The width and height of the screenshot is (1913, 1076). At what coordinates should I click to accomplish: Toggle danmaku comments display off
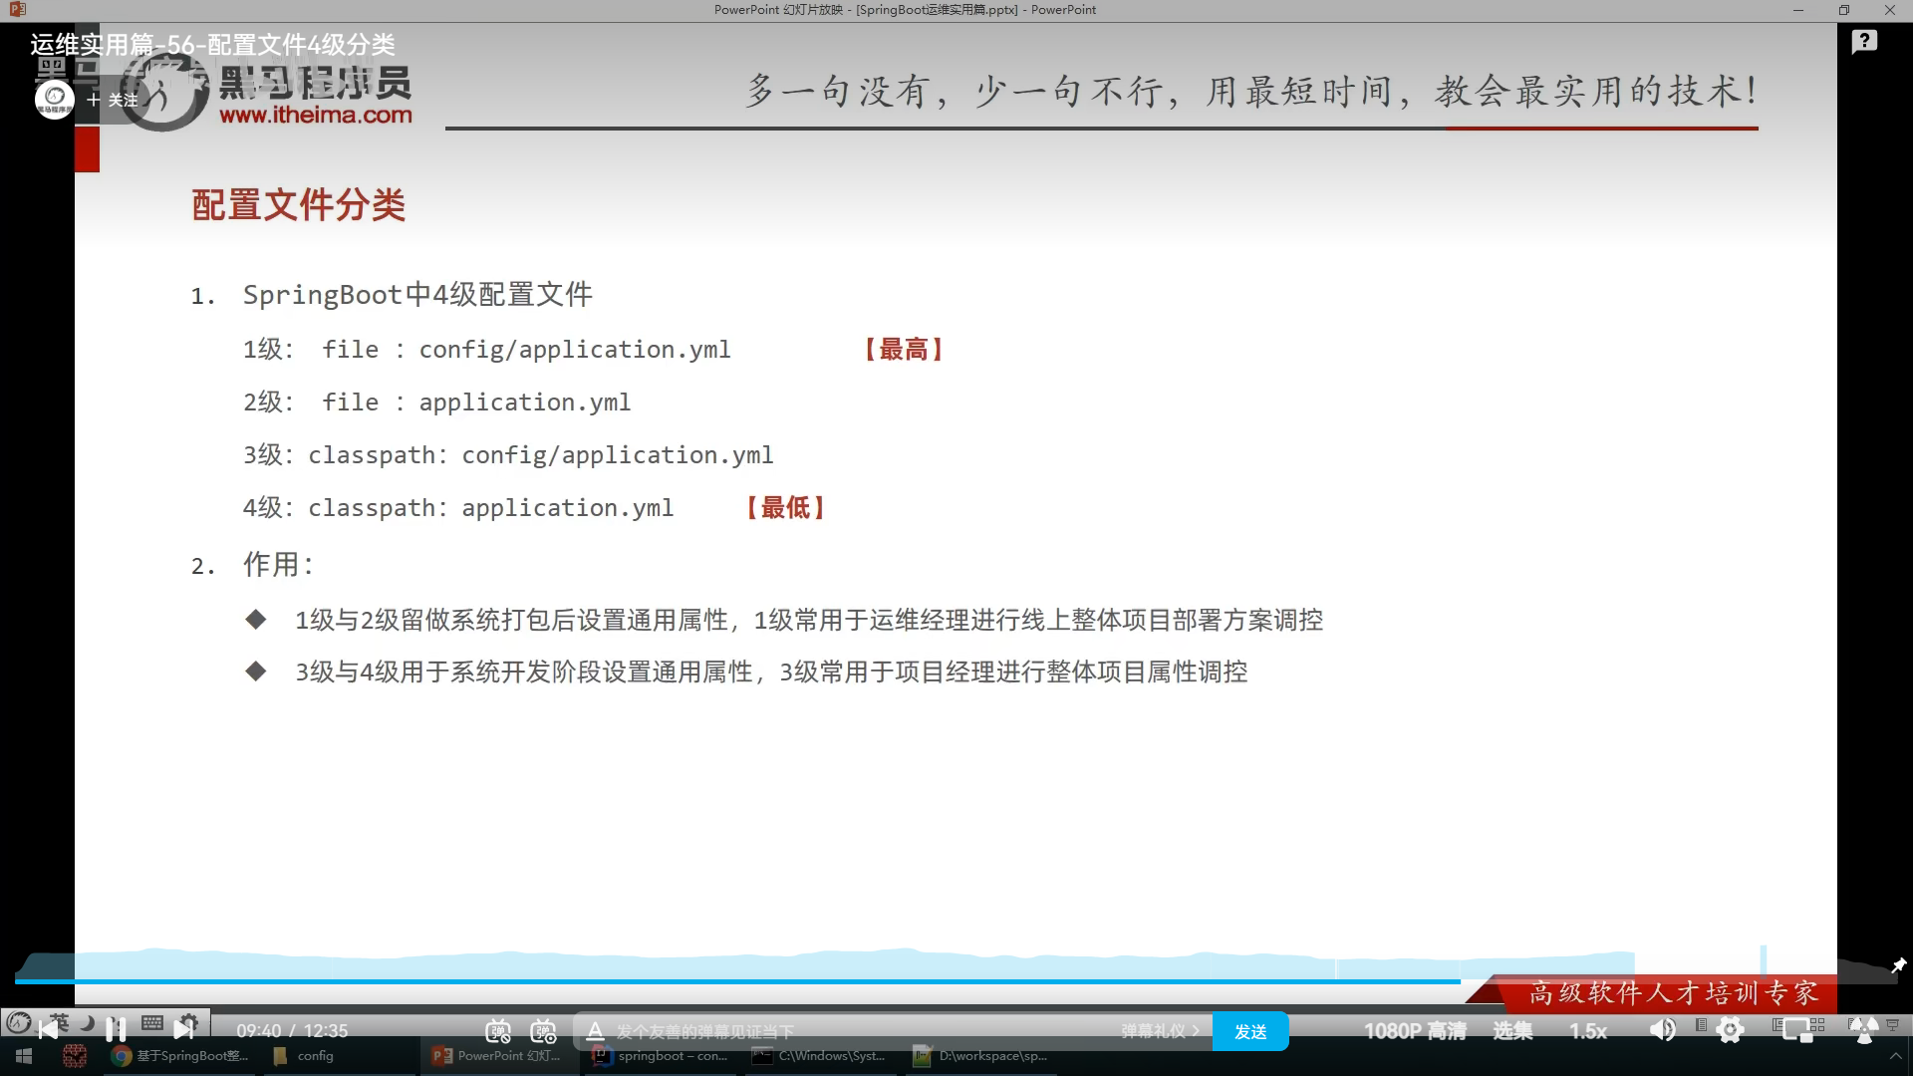pos(498,1031)
